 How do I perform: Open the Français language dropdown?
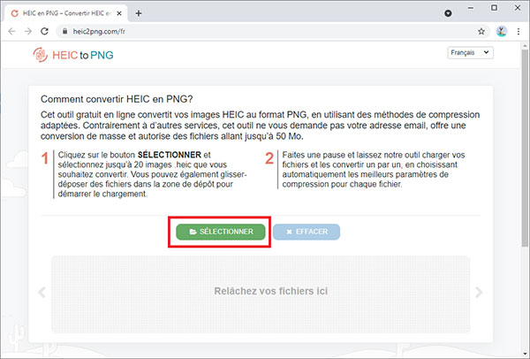470,53
